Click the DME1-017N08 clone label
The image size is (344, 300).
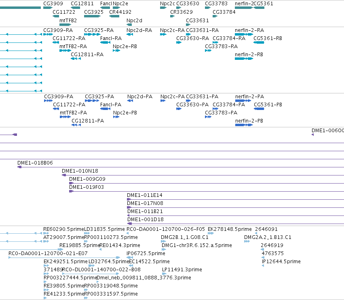tap(145, 203)
